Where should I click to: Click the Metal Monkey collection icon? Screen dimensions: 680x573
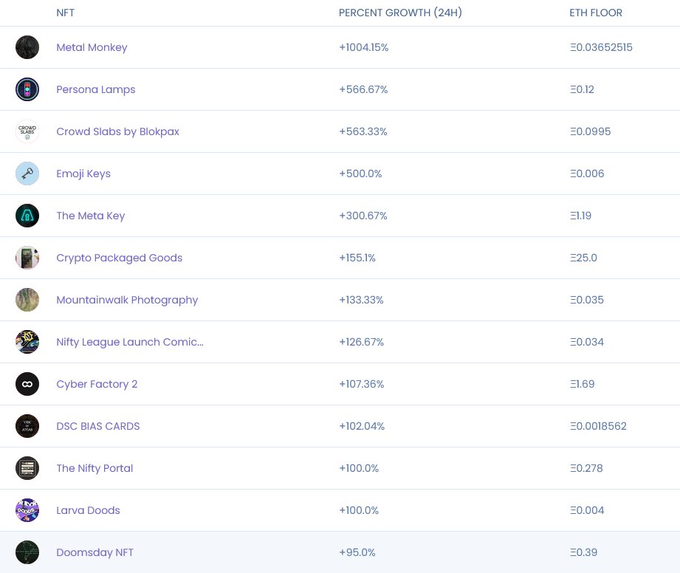[27, 47]
